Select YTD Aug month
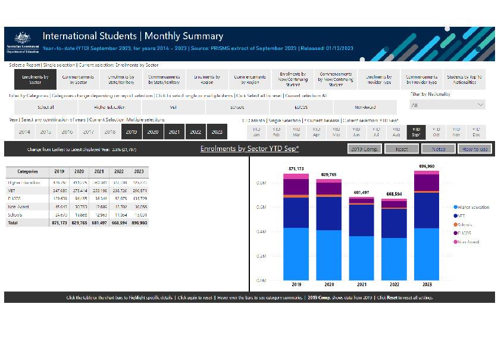The height and width of the screenshot is (354, 501). (x=396, y=132)
